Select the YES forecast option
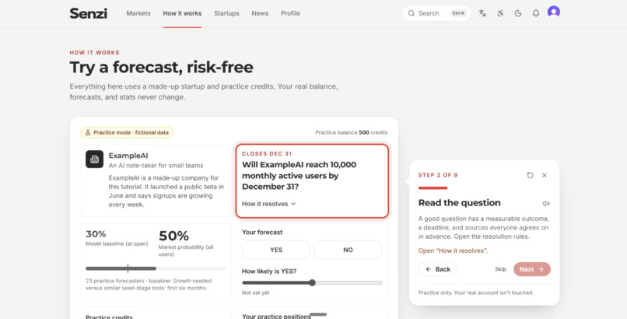 tap(276, 250)
